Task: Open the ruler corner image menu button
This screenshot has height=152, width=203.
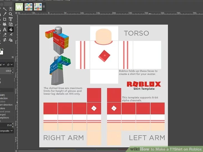Action: pos(16,13)
